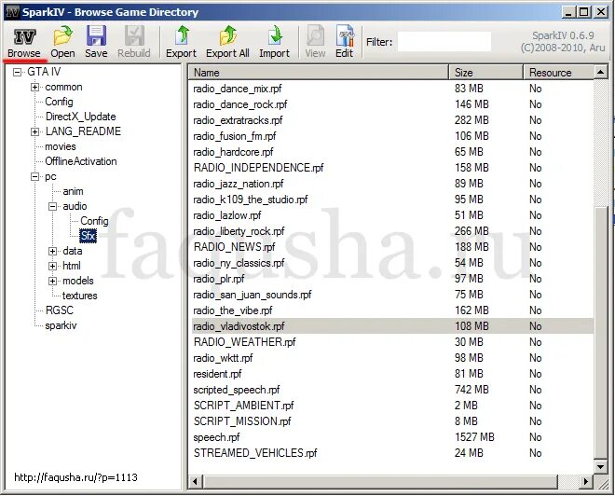Viewport: 615px width, 496px height.
Task: Import a file with the Import icon
Action: point(275,35)
